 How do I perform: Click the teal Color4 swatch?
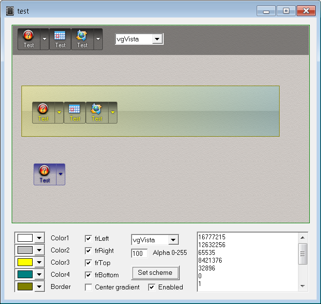(x=25, y=275)
